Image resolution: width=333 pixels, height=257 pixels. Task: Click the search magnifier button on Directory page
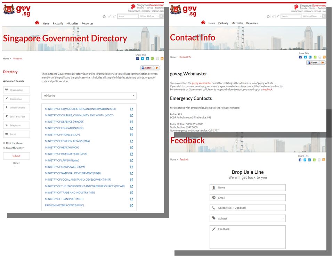point(162,16)
